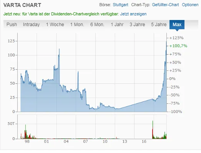
Task: Click the 50T volume axis label
Action: click(x=11, y=124)
